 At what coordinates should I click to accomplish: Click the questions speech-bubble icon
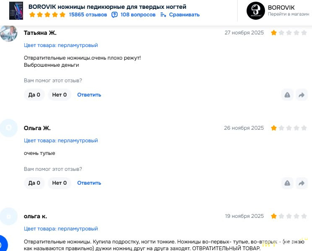(114, 15)
